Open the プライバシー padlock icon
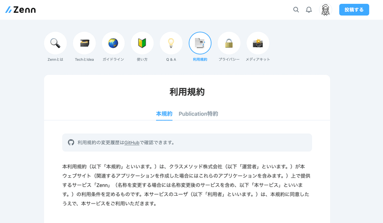Image resolution: width=383 pixels, height=223 pixels. pos(229,43)
